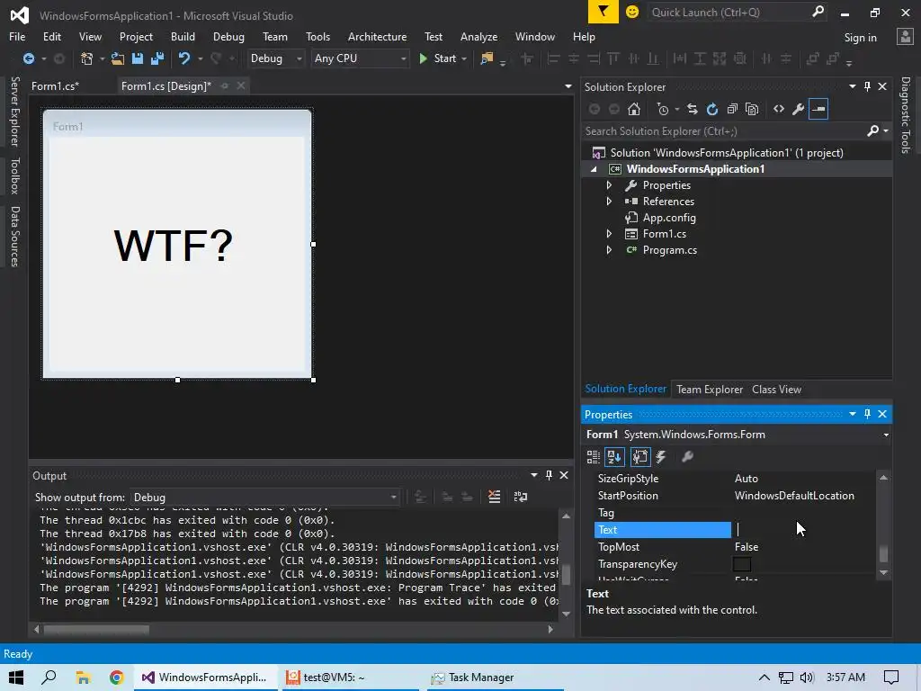Open the Architecture menu
Image resolution: width=921 pixels, height=691 pixels.
click(377, 36)
